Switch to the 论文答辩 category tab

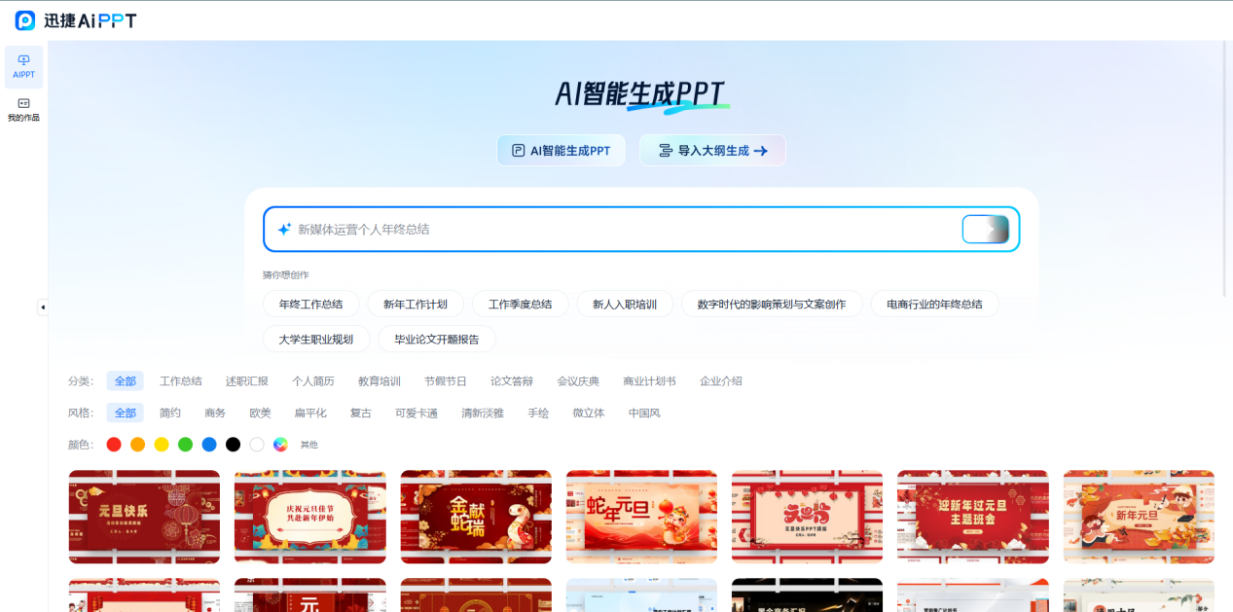point(514,380)
